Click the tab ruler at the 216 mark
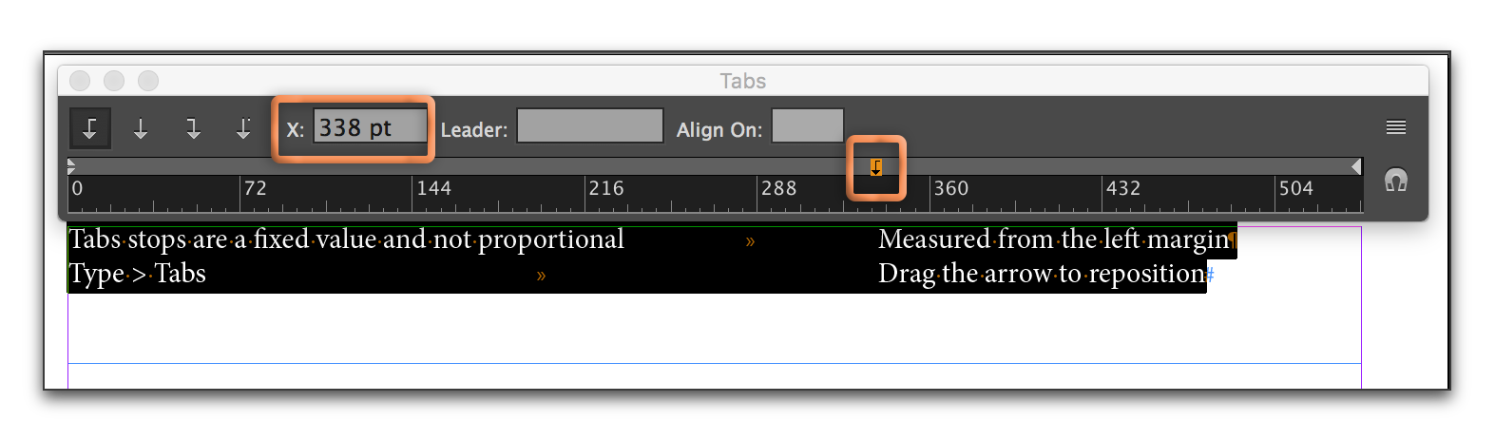 (x=585, y=193)
